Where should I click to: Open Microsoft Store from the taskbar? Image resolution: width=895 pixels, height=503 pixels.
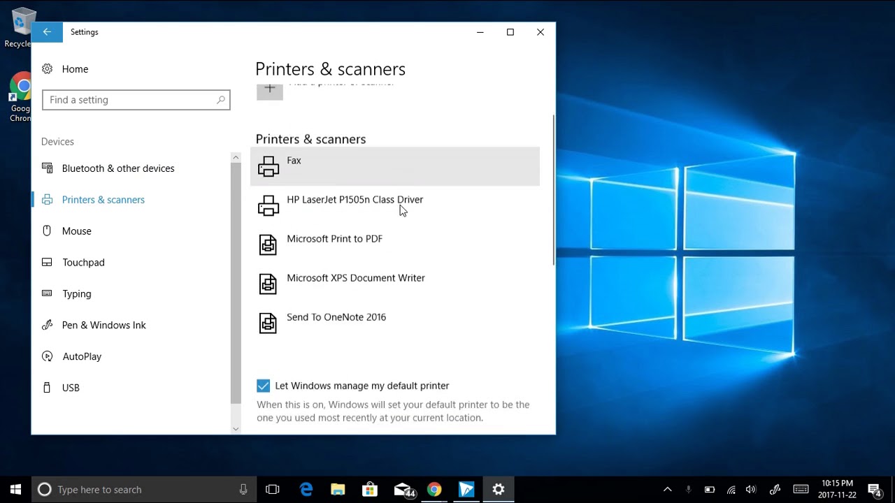pyautogui.click(x=370, y=490)
